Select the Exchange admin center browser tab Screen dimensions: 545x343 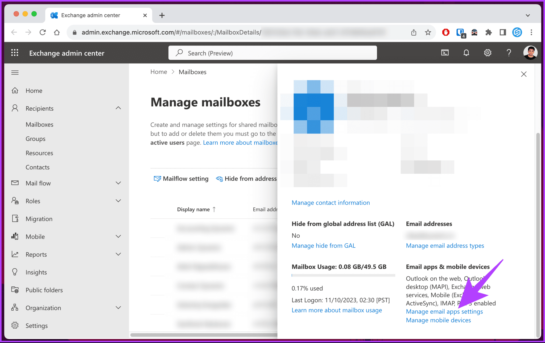pos(90,15)
